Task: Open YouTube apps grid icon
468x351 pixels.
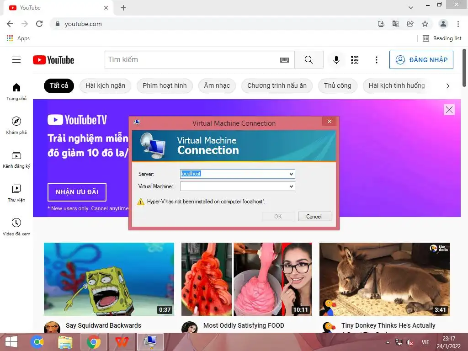Action: 355,60
